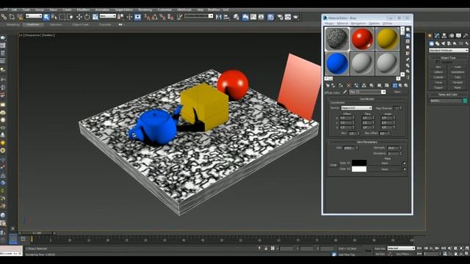
Task: Click the teapot Render Production icon
Action: coord(296,17)
